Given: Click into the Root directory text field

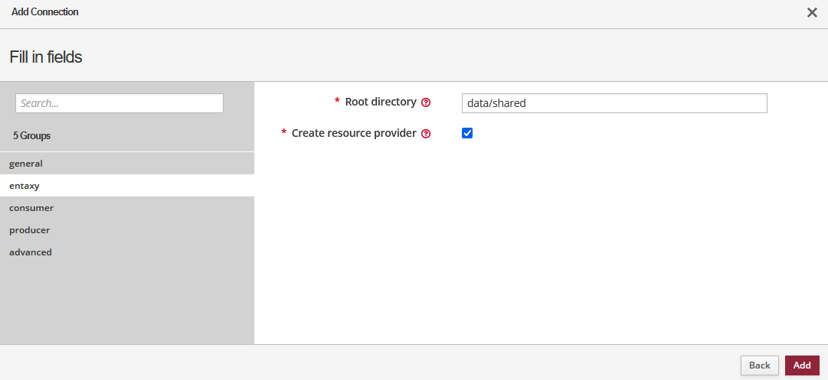Looking at the screenshot, I should 614,103.
